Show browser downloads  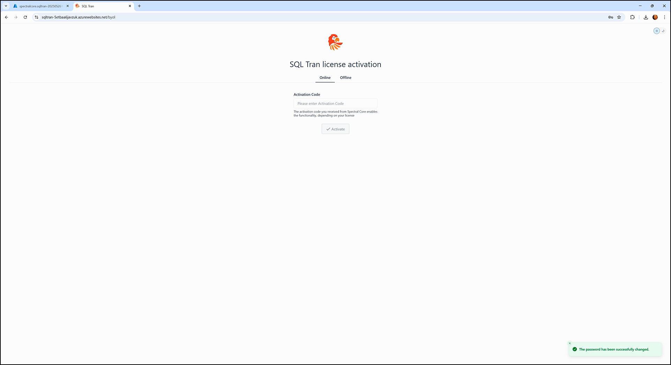coord(646,17)
